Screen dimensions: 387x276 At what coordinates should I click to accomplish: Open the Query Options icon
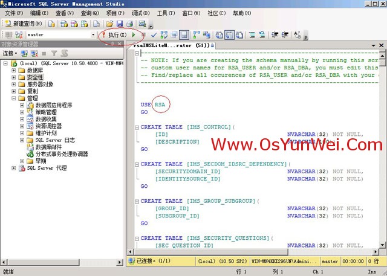[174, 35]
